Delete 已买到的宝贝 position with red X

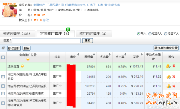coord(174,86)
